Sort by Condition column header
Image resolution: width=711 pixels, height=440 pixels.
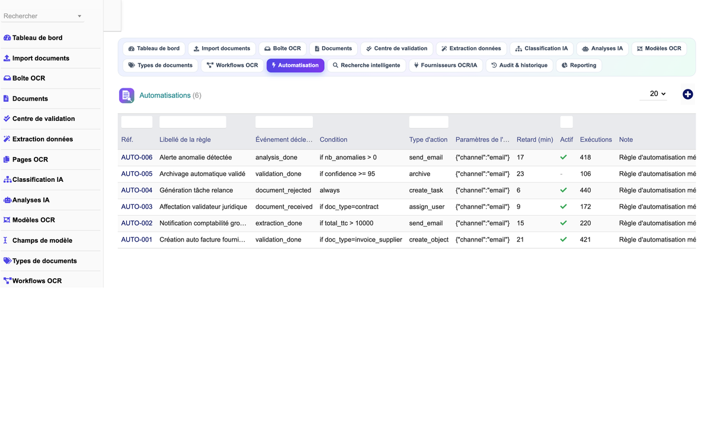tap(334, 140)
